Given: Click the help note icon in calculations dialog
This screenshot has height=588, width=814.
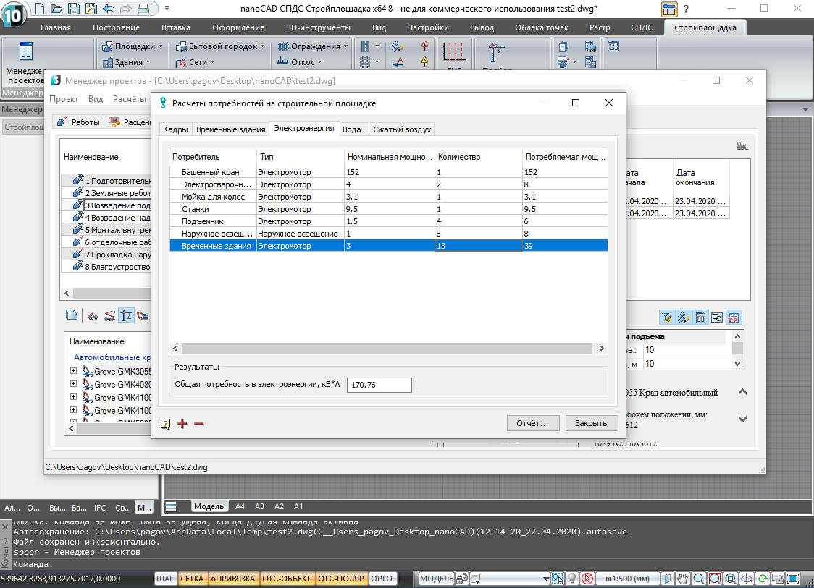Looking at the screenshot, I should [166, 424].
